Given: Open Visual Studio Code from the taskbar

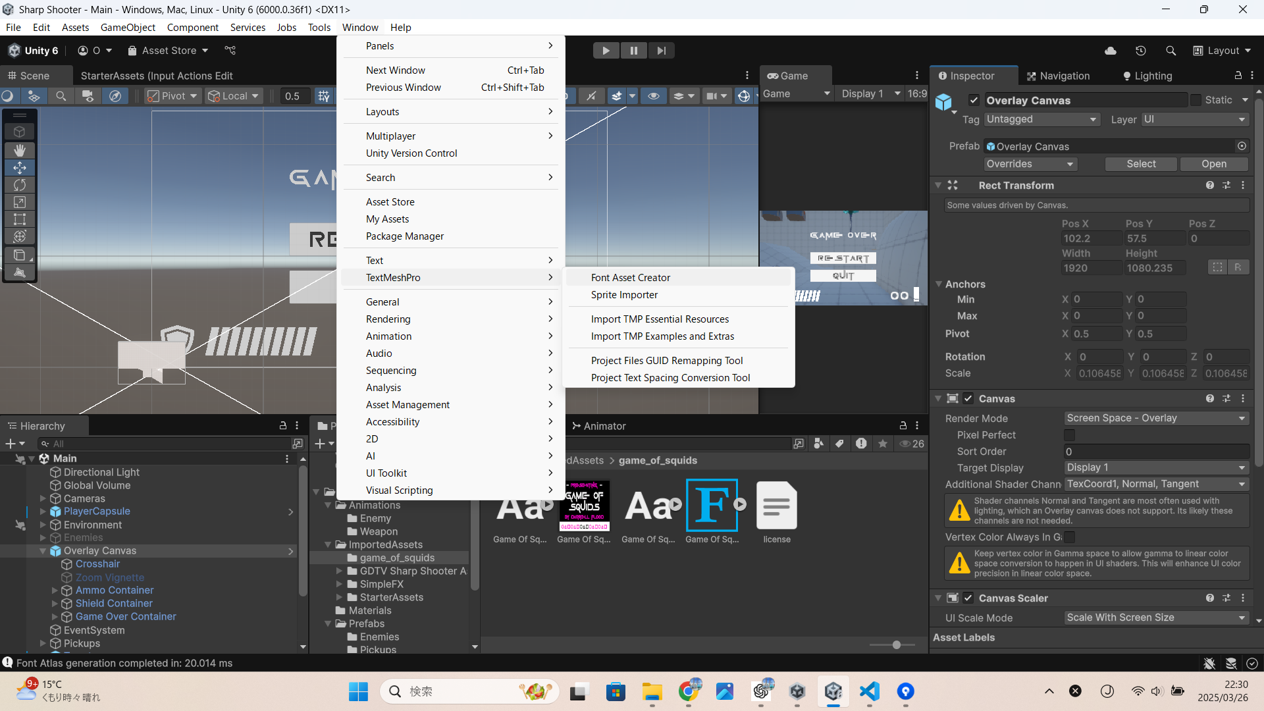Looking at the screenshot, I should (x=869, y=692).
